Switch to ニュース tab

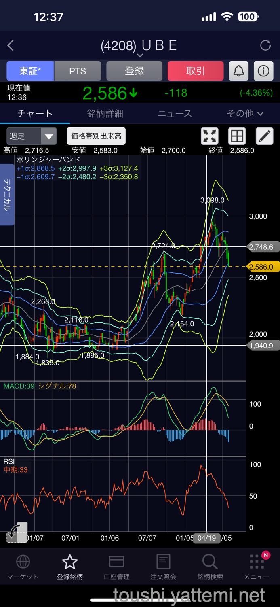point(175,114)
